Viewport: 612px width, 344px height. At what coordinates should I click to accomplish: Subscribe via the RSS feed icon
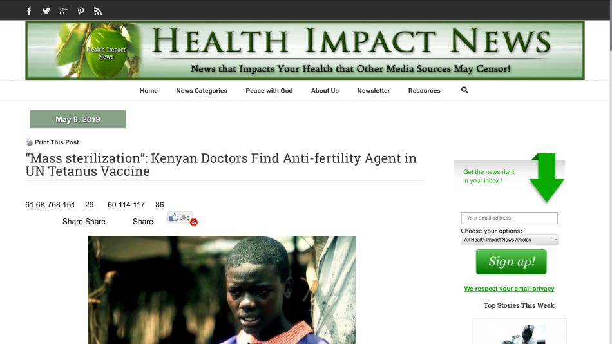[97, 12]
